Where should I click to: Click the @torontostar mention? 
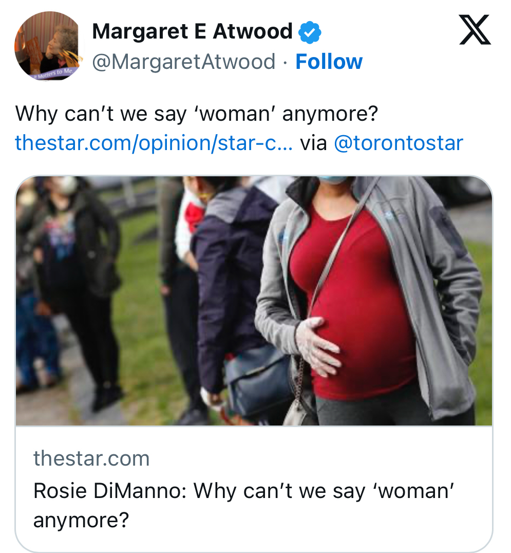tap(398, 142)
